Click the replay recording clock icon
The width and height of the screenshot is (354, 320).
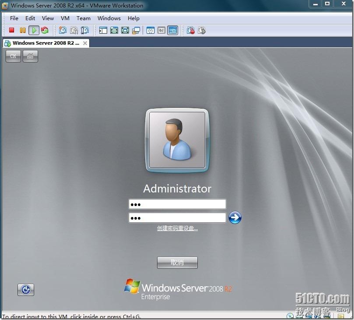202,30
